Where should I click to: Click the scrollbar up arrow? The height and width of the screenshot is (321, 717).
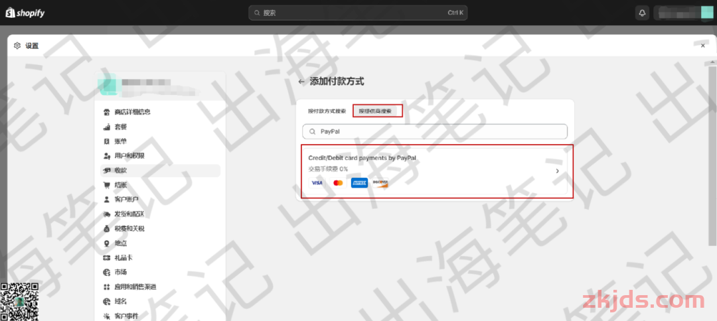(x=712, y=62)
